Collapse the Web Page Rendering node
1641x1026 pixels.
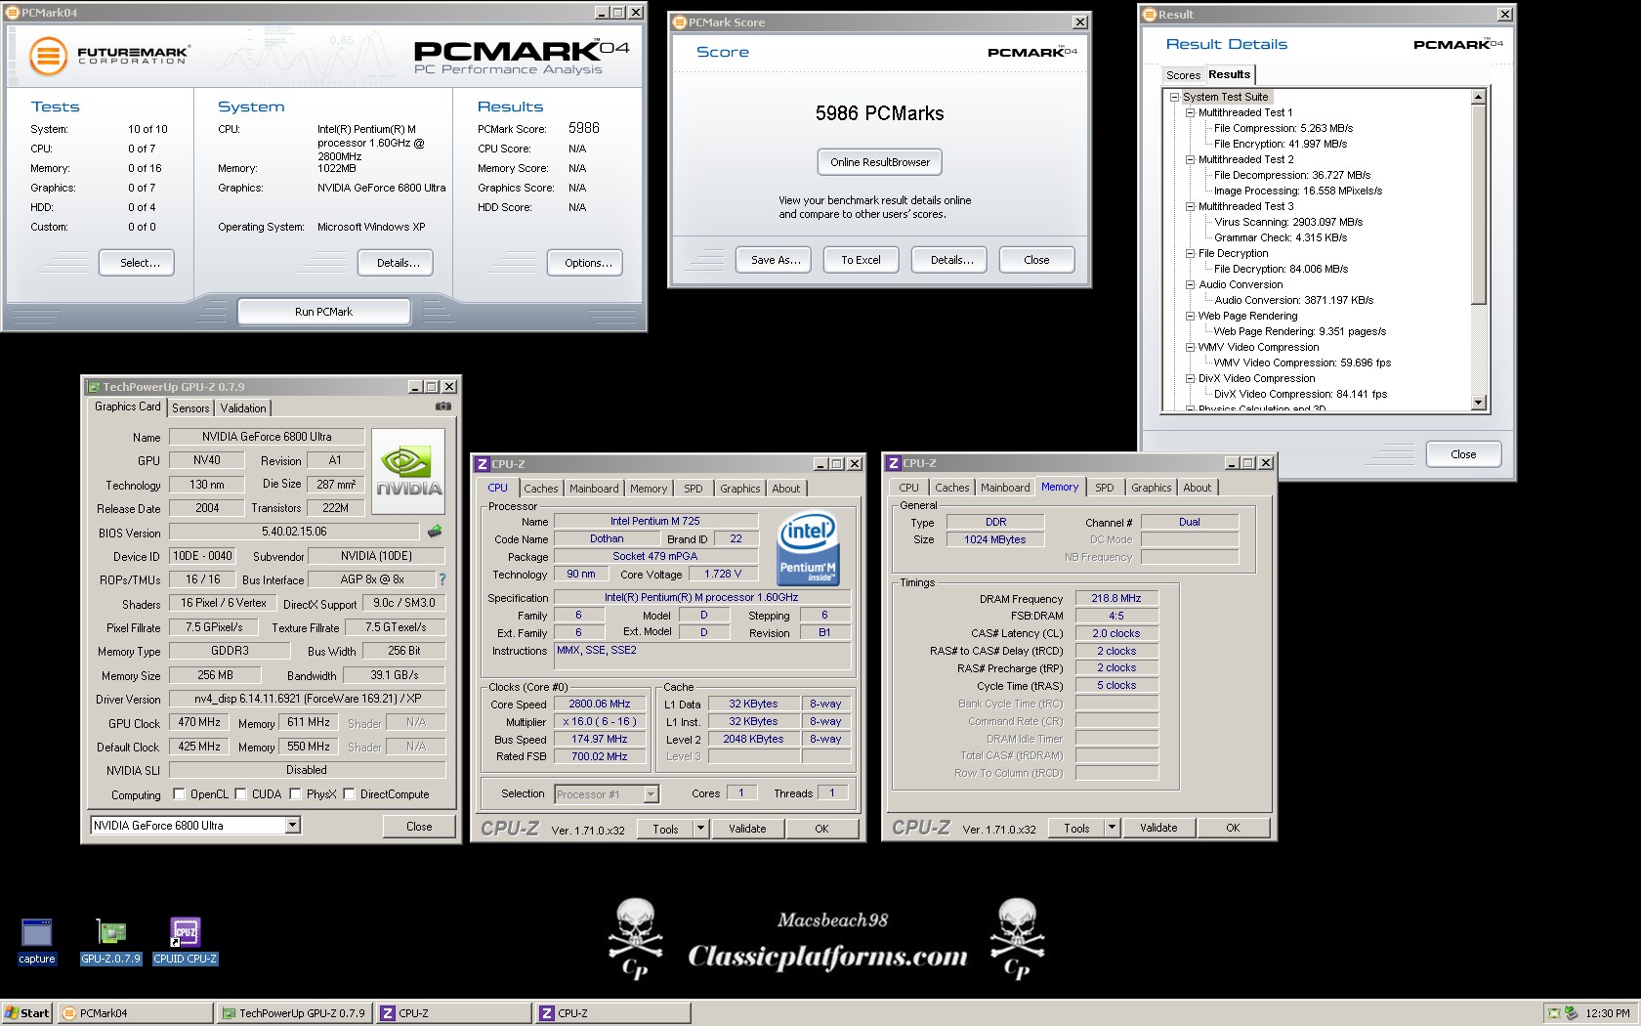point(1190,316)
